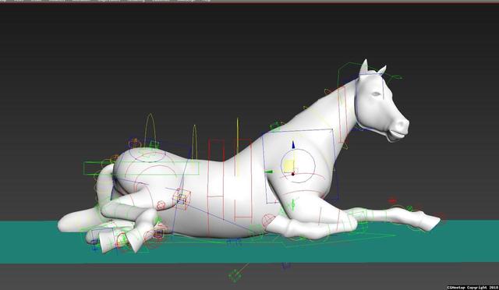Select the small blue control below the floor
The height and width of the screenshot is (290, 499).
click(x=286, y=265)
